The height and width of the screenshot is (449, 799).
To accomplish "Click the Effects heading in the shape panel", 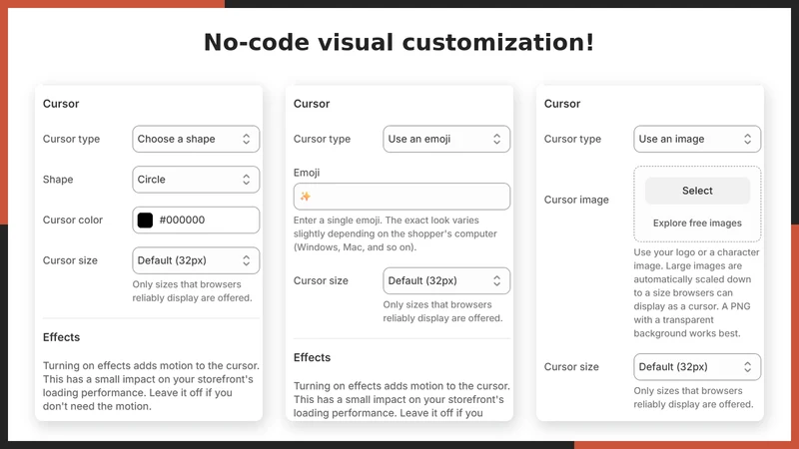I will [x=61, y=337].
